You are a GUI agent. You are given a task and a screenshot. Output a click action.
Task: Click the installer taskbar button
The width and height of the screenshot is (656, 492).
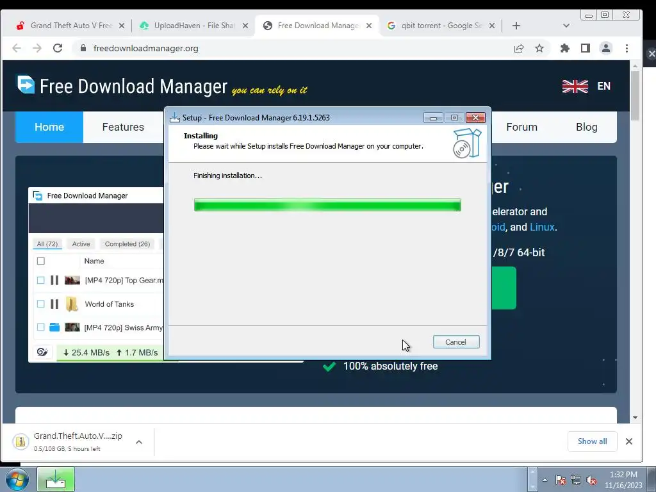click(56, 479)
